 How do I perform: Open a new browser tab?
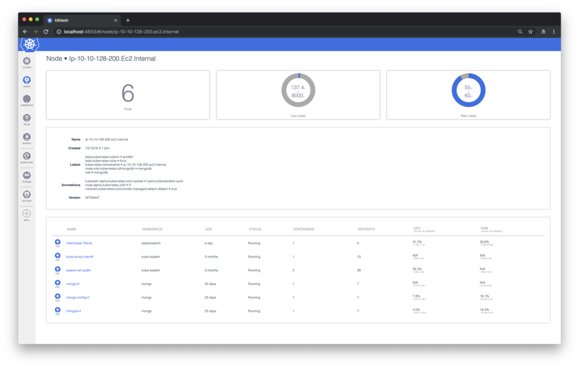128,20
